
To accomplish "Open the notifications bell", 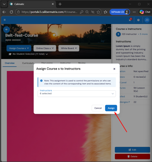I will tap(130, 20).
